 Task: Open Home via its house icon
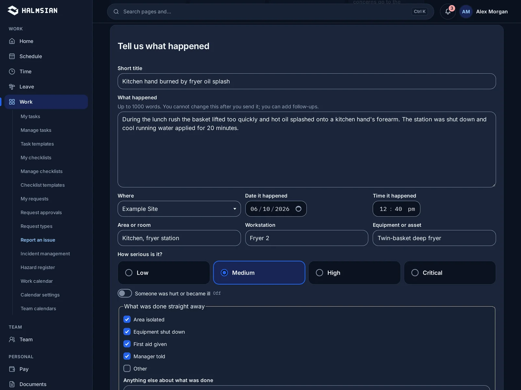pos(12,41)
